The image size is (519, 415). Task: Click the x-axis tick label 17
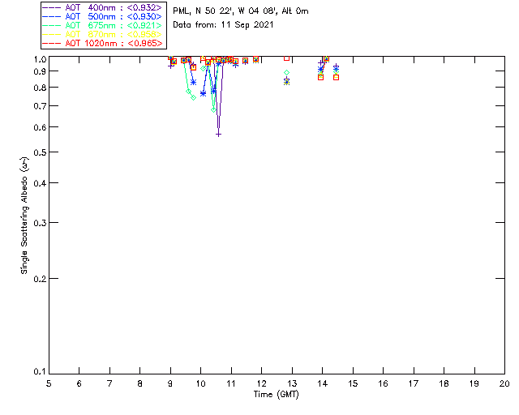(x=414, y=383)
